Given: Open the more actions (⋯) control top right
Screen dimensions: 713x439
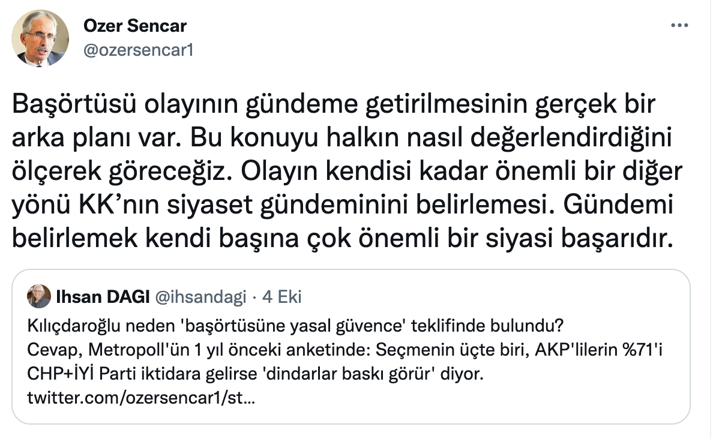Looking at the screenshot, I should point(680,25).
